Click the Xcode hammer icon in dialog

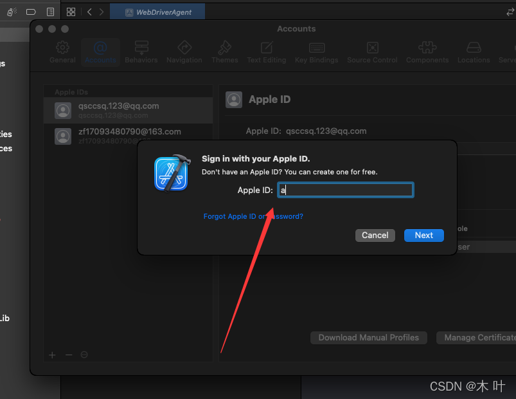[x=172, y=174]
